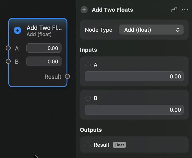
Task: Select the Add Two Fl... node title
Action: (x=44, y=28)
